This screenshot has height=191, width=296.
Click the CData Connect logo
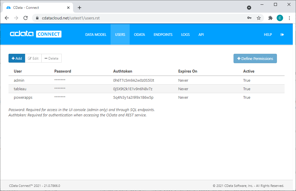tap(35, 34)
